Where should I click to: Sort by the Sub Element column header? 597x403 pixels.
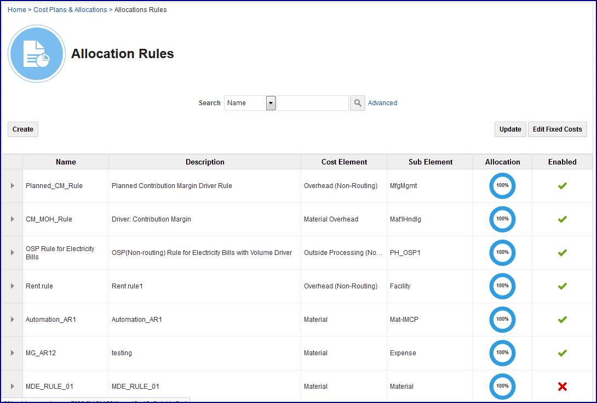tap(430, 162)
